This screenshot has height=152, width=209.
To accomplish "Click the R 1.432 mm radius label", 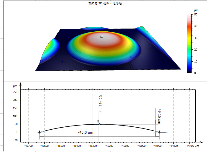I will tap(100, 104).
